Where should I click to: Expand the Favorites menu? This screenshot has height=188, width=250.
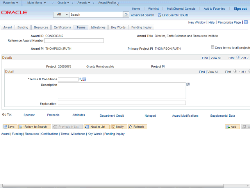point(11,3)
